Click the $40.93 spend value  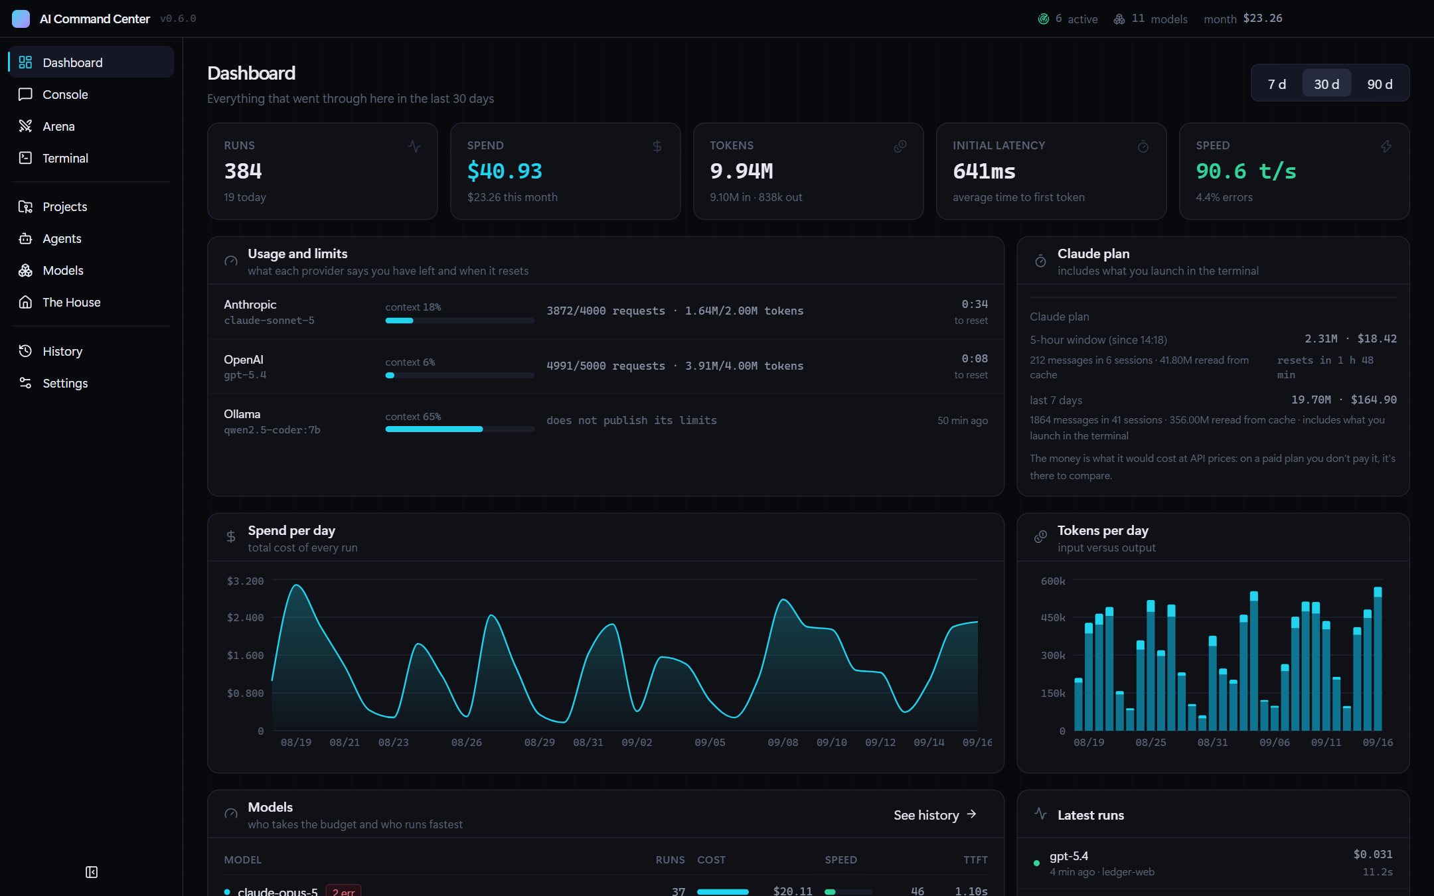pos(505,171)
